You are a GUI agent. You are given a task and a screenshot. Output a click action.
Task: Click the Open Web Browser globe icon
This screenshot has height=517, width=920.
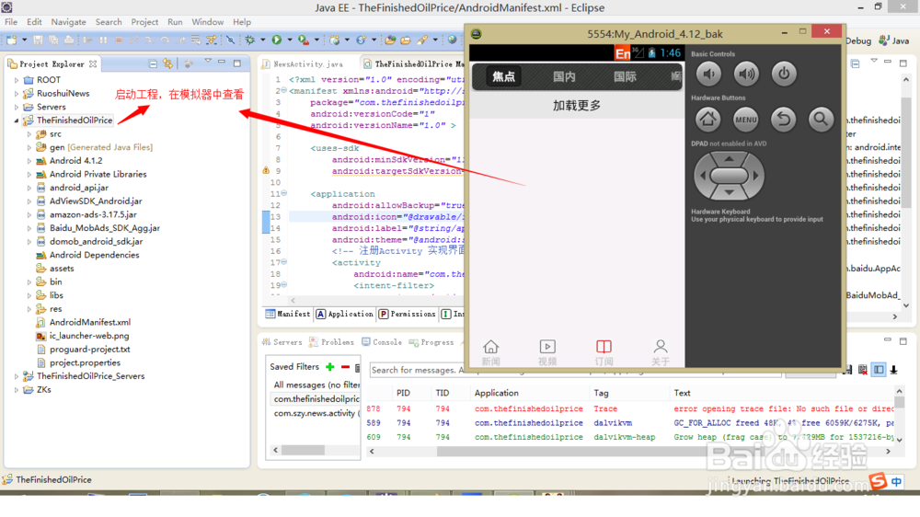(452, 40)
